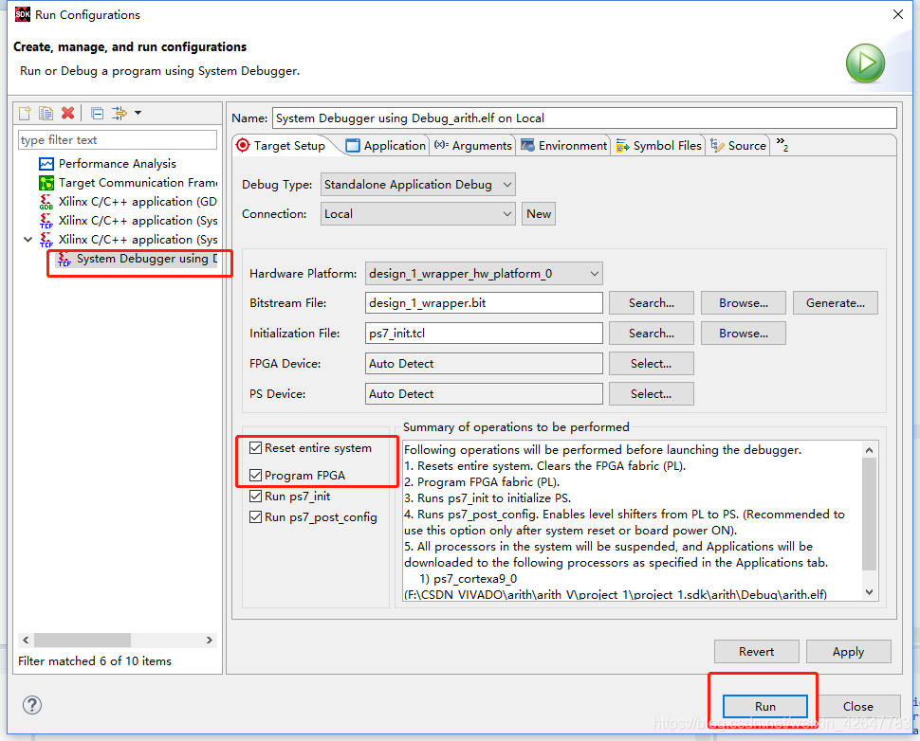Click the summary scrollbar up arrow

[x=870, y=450]
